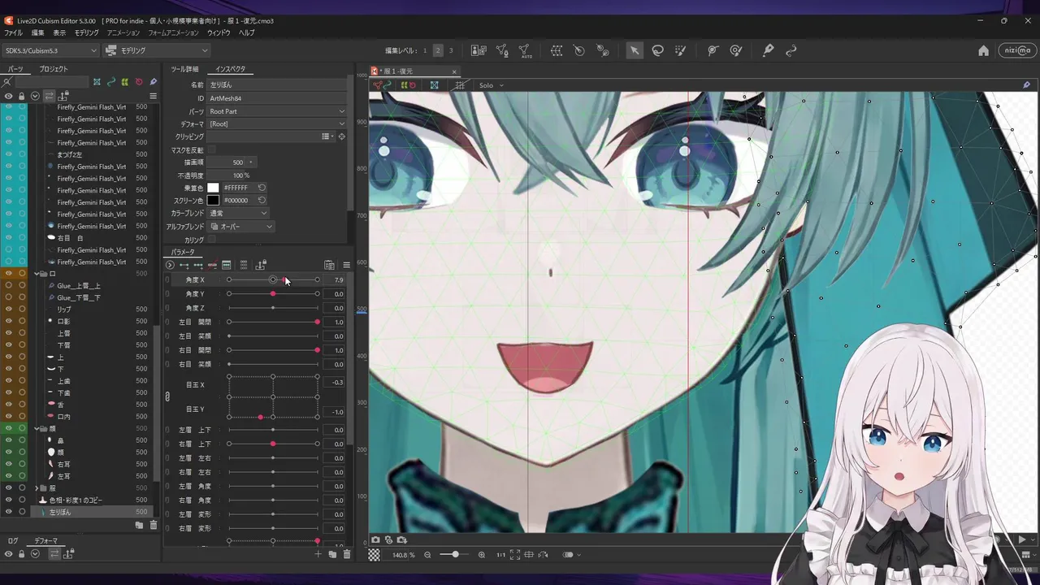Click the canvas zoom slider
Image resolution: width=1040 pixels, height=585 pixels.
[x=454, y=555]
